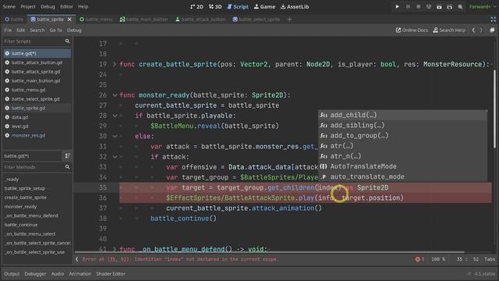This screenshot has width=499, height=281.
Task: Jump to the battle_continue method
Action: click(x=21, y=225)
